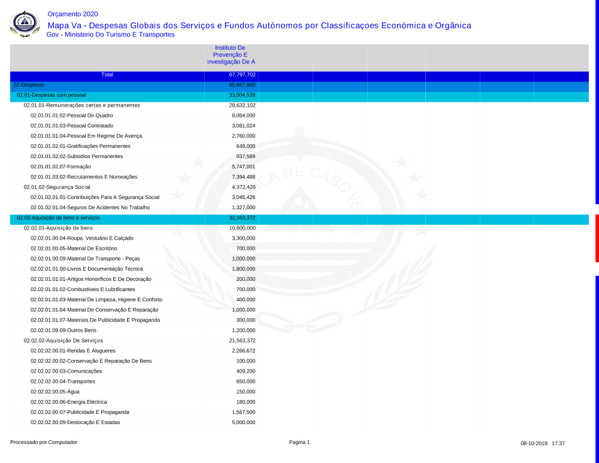This screenshot has height=463, width=599.
Task: Select the Instituto De Prevenção column header
Action: (231, 55)
